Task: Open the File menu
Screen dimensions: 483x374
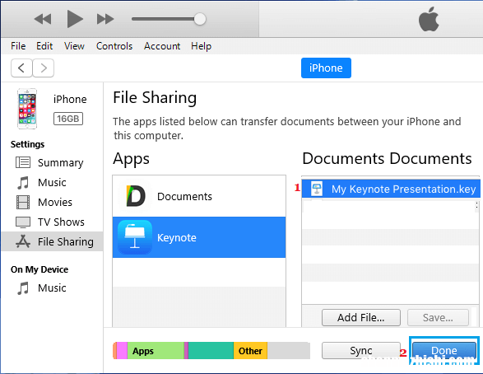Action: point(18,46)
